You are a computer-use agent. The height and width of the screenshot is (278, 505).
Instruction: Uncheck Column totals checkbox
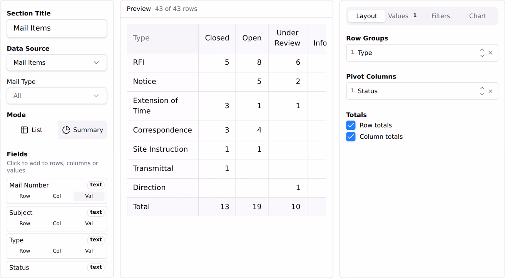(x=351, y=137)
